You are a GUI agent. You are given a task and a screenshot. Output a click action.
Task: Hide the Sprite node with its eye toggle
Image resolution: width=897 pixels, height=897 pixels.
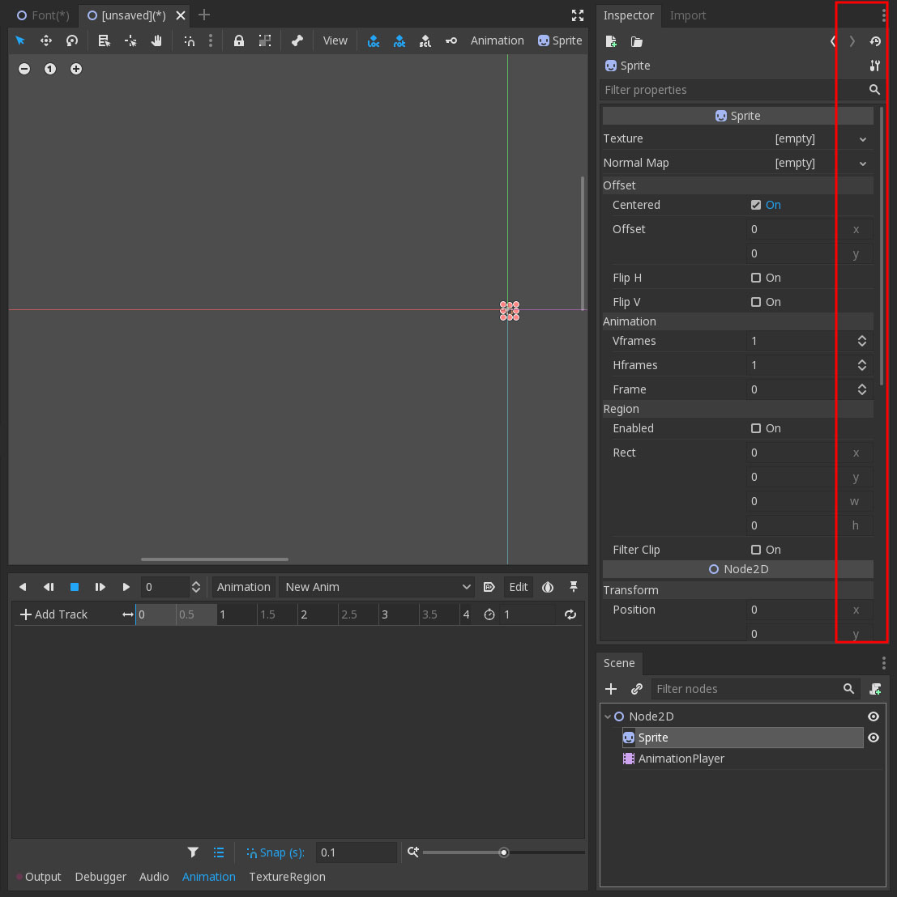pos(874,738)
